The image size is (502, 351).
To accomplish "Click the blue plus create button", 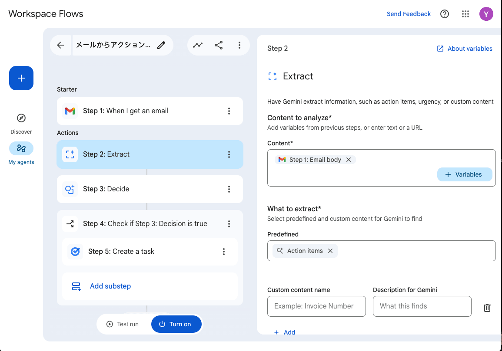I will click(21, 78).
